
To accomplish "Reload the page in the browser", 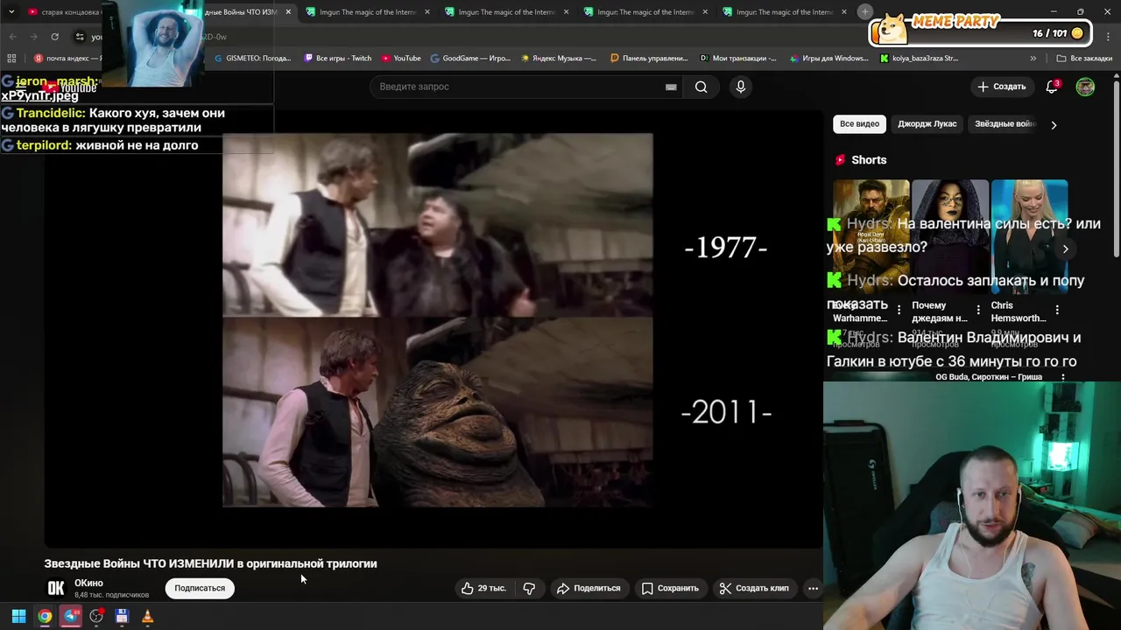I will 54,37.
